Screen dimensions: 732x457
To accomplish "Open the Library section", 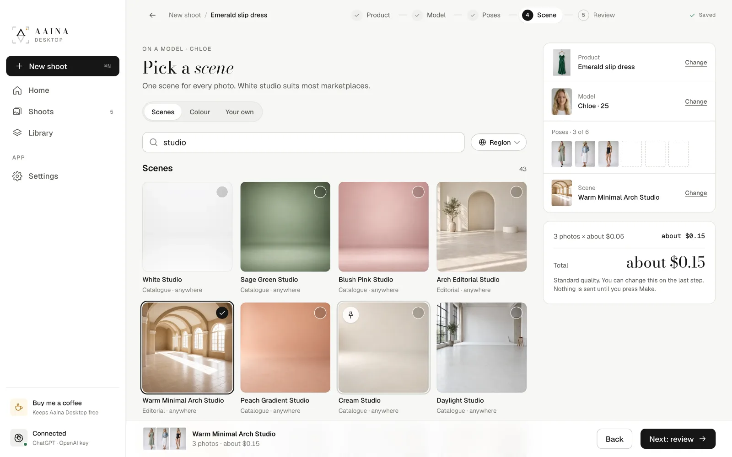I will tap(63, 133).
